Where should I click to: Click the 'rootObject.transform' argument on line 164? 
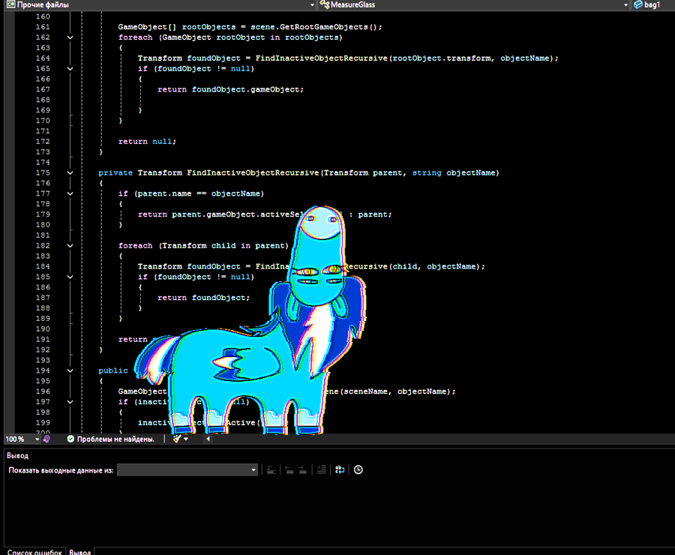pos(441,58)
